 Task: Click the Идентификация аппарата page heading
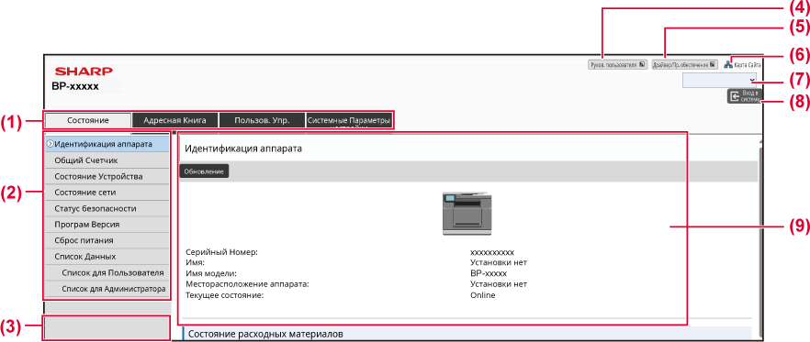pos(243,149)
